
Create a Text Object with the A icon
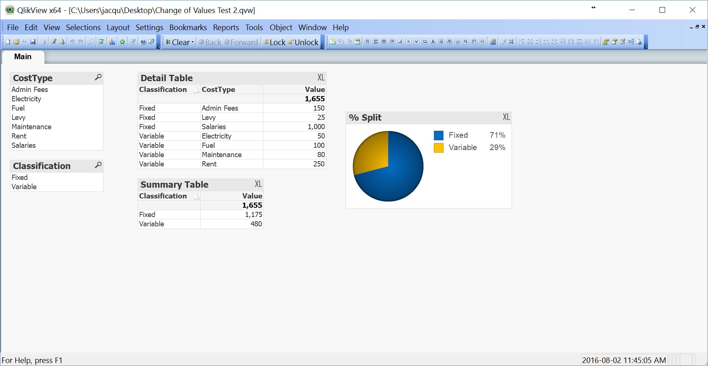tap(433, 42)
